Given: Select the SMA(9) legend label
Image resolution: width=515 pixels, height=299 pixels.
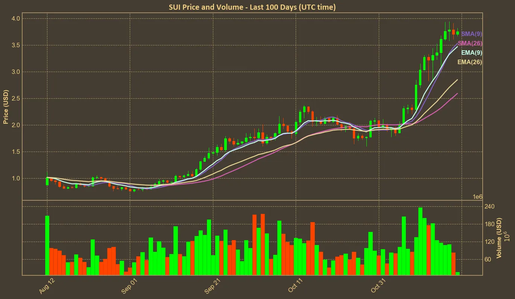Looking at the screenshot, I should (x=472, y=34).
